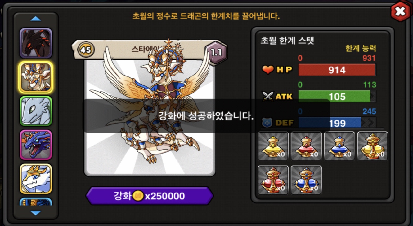Select the large yellow essence potion

[x=373, y=146]
